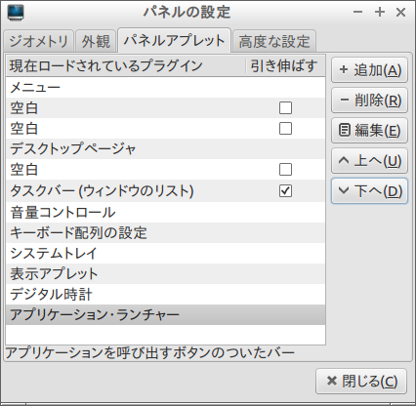The image size is (416, 406).
Task: Toggle stretch checkbox for first 空白 row
Action: click(285, 108)
